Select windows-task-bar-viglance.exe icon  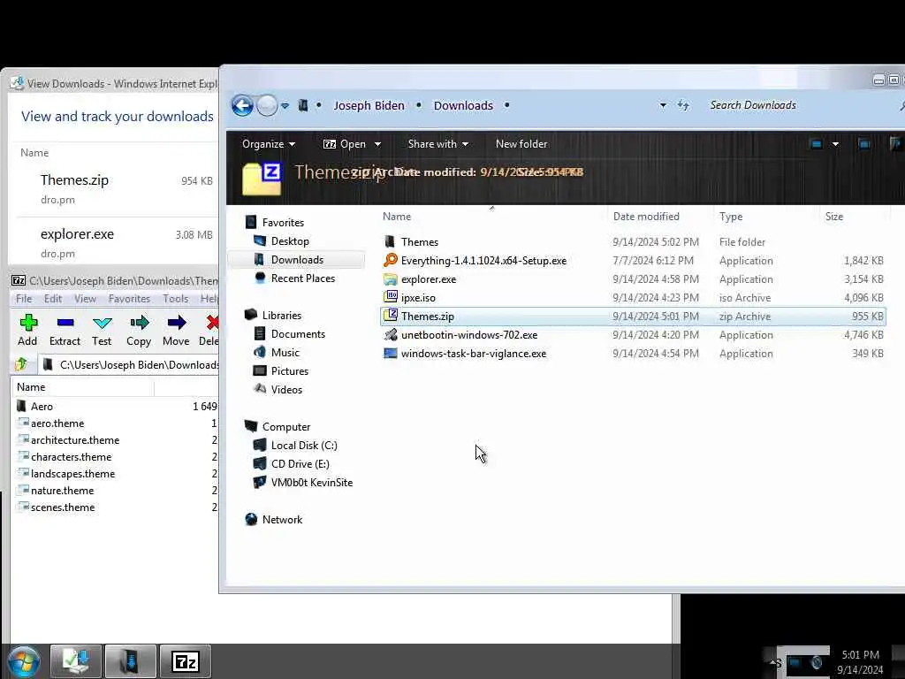point(391,353)
